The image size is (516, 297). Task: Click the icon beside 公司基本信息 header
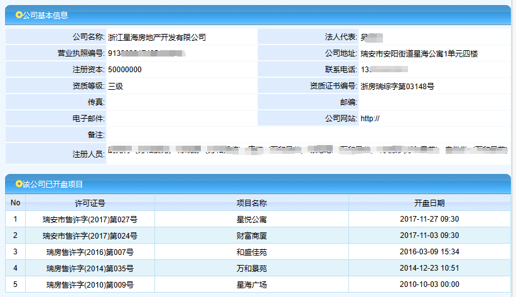(19, 15)
